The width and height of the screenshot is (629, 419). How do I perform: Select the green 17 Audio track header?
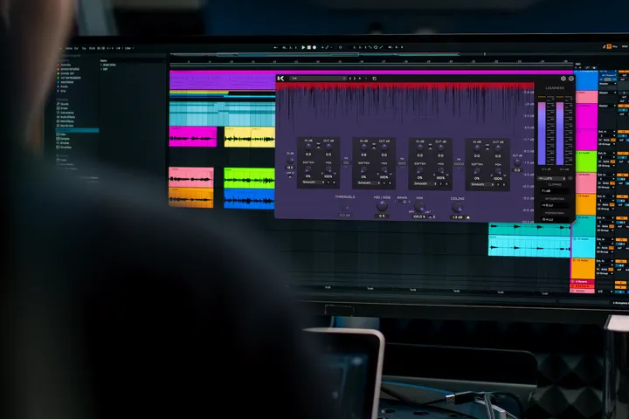tap(586, 161)
